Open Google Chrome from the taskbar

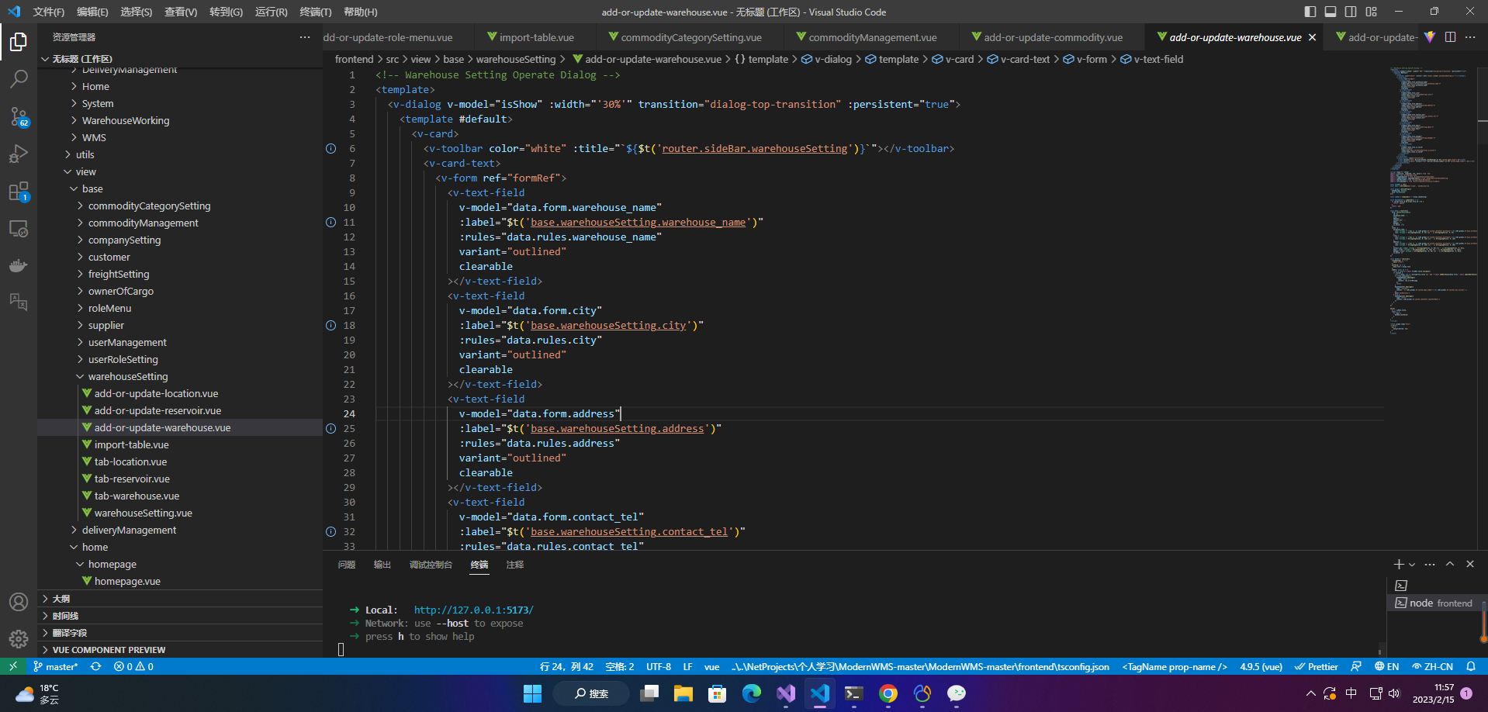coord(888,693)
